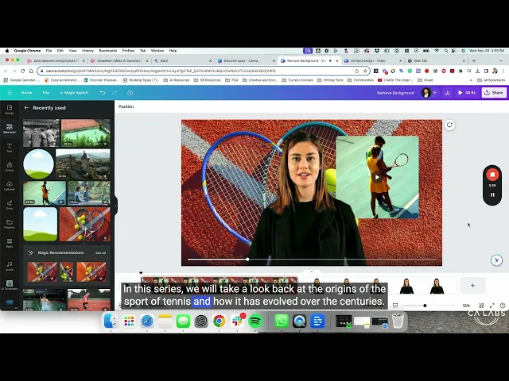Go back from Recently used panel
This screenshot has height=381, width=509.
point(26,108)
